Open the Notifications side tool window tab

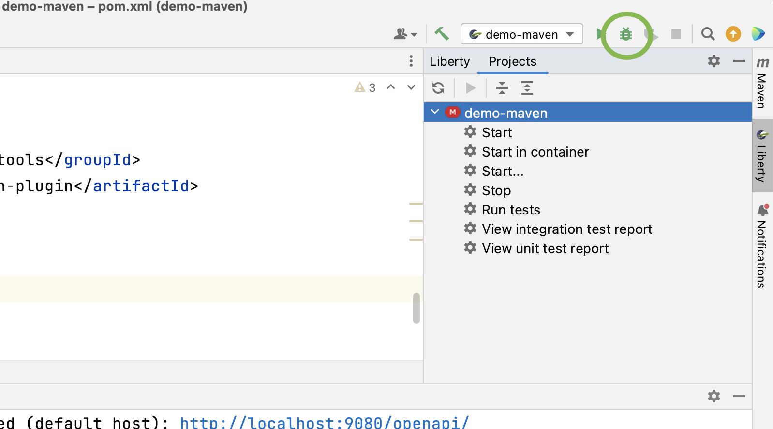[762, 246]
